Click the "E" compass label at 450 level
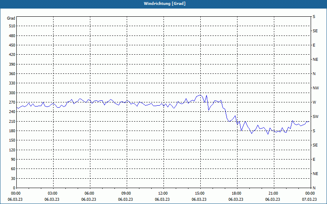 coord(314,45)
